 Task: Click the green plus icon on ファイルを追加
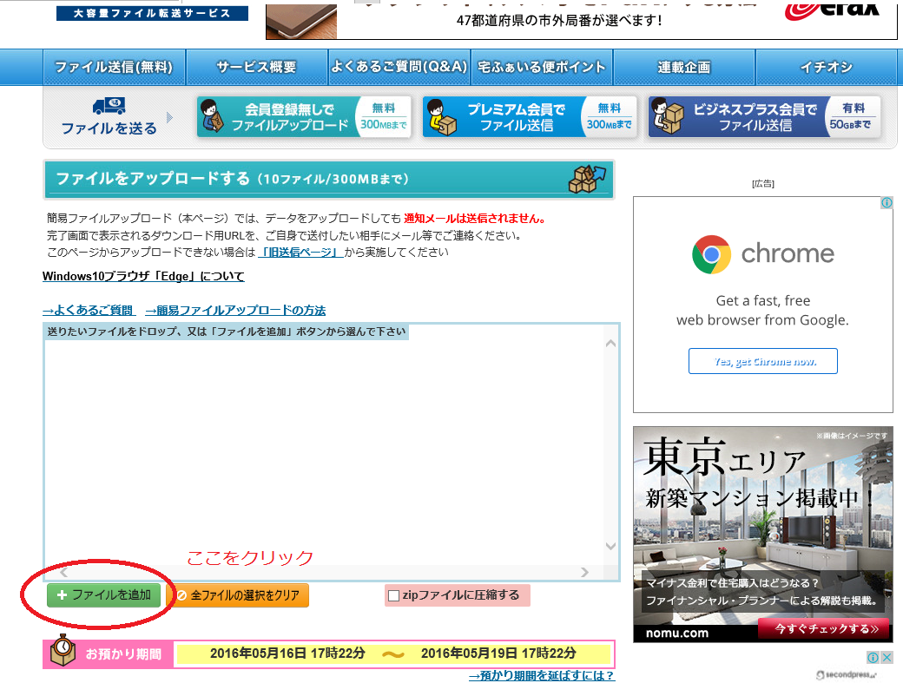pos(61,595)
